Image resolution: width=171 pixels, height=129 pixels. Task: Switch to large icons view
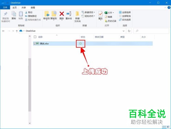click(168, 127)
